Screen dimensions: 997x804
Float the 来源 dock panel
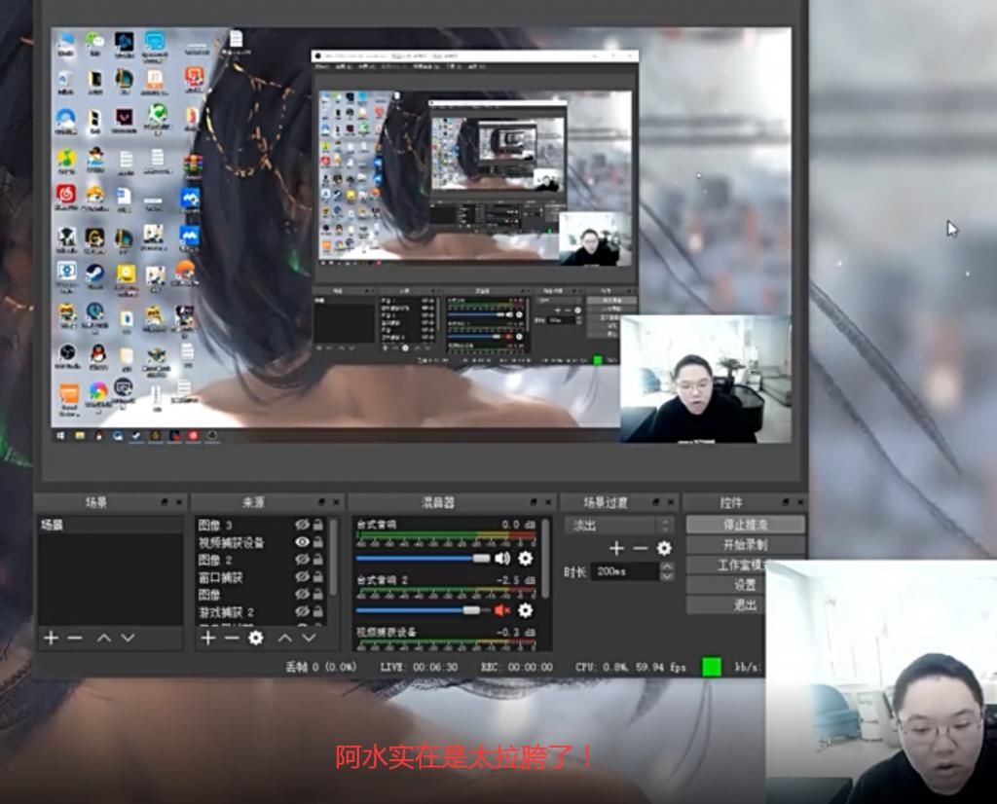[321, 502]
